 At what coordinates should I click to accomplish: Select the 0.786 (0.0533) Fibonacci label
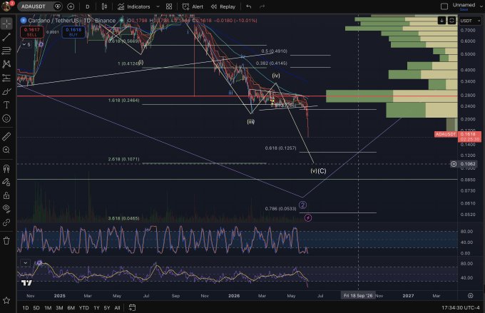click(280, 209)
